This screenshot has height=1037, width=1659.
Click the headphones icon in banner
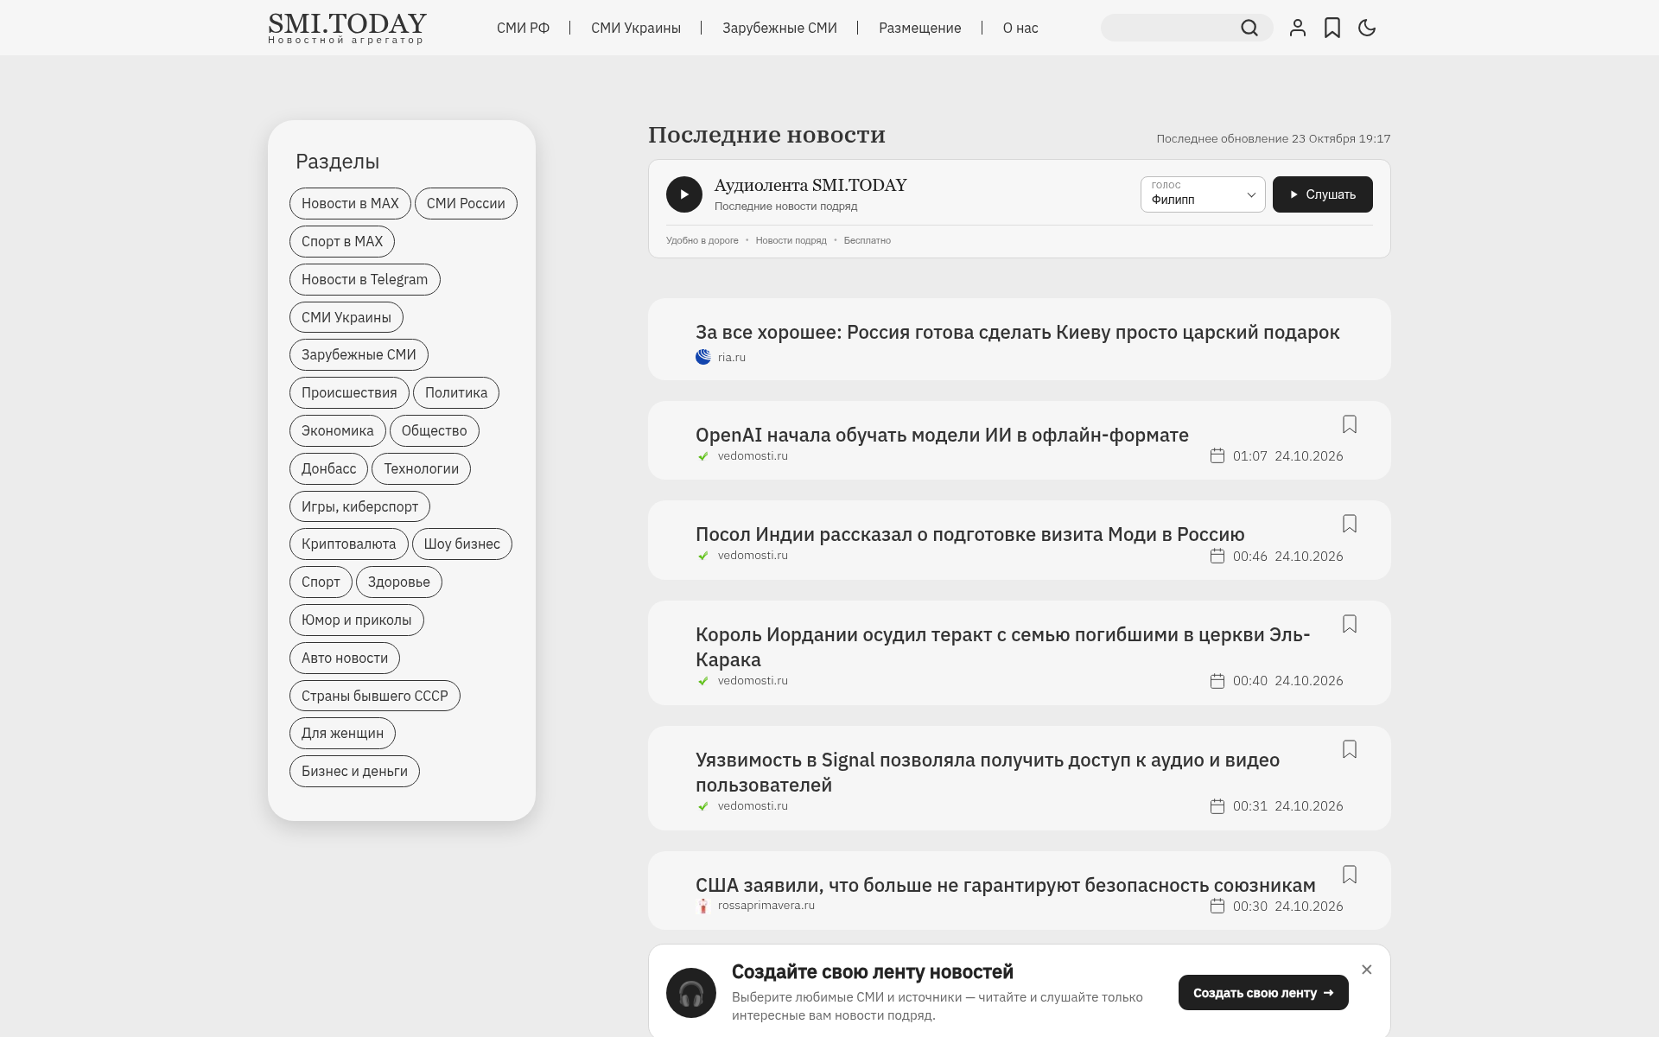tap(691, 993)
